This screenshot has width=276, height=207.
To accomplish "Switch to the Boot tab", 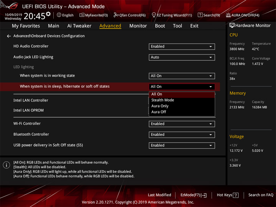I will pyautogui.click(x=160, y=26).
